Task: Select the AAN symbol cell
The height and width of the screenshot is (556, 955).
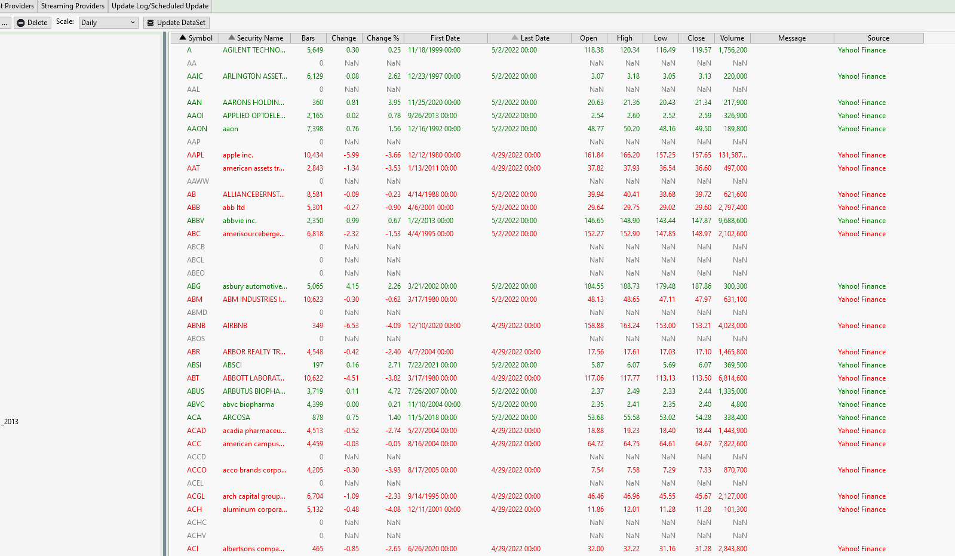Action: 194,103
